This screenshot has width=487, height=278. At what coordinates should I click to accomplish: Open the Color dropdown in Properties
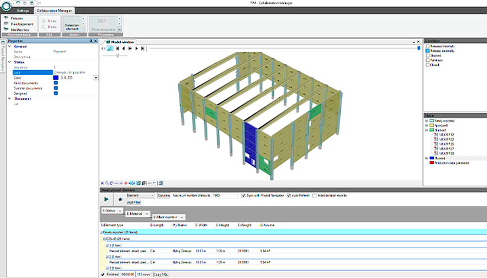click(96, 77)
